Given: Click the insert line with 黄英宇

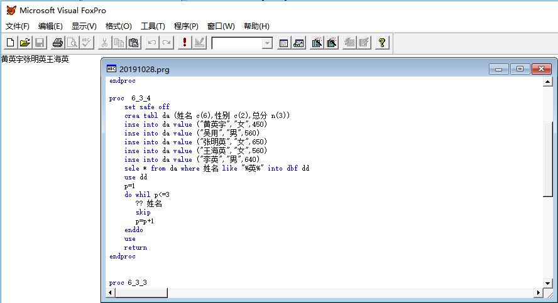Looking at the screenshot, I should coord(195,124).
